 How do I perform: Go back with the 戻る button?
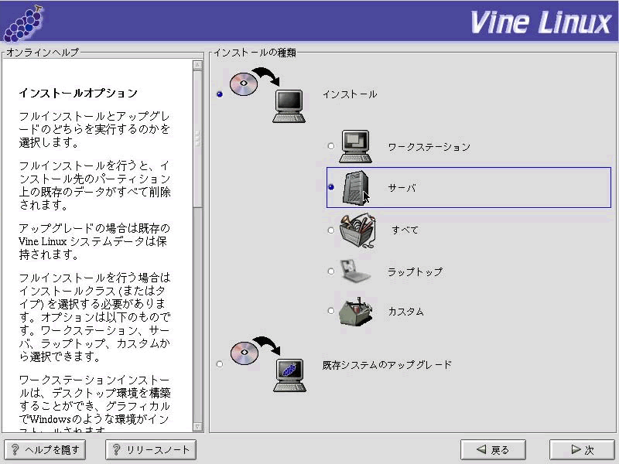coord(493,449)
